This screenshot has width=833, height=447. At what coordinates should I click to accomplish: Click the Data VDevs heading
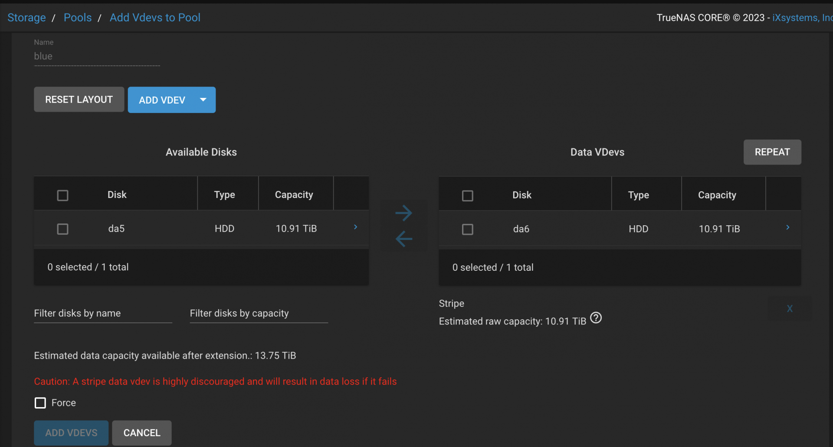click(597, 152)
